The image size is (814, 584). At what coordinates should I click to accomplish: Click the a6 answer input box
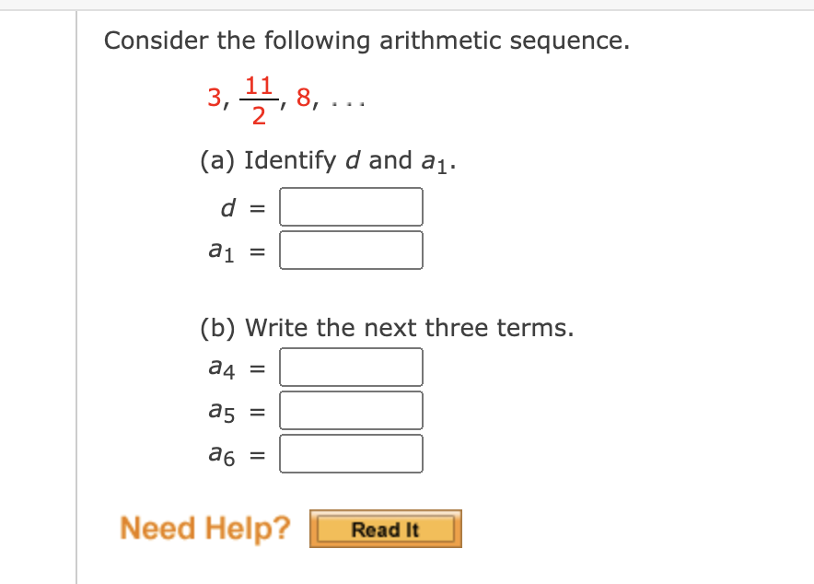point(352,453)
